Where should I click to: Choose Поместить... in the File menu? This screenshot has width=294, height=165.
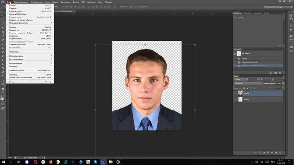tap(30, 52)
